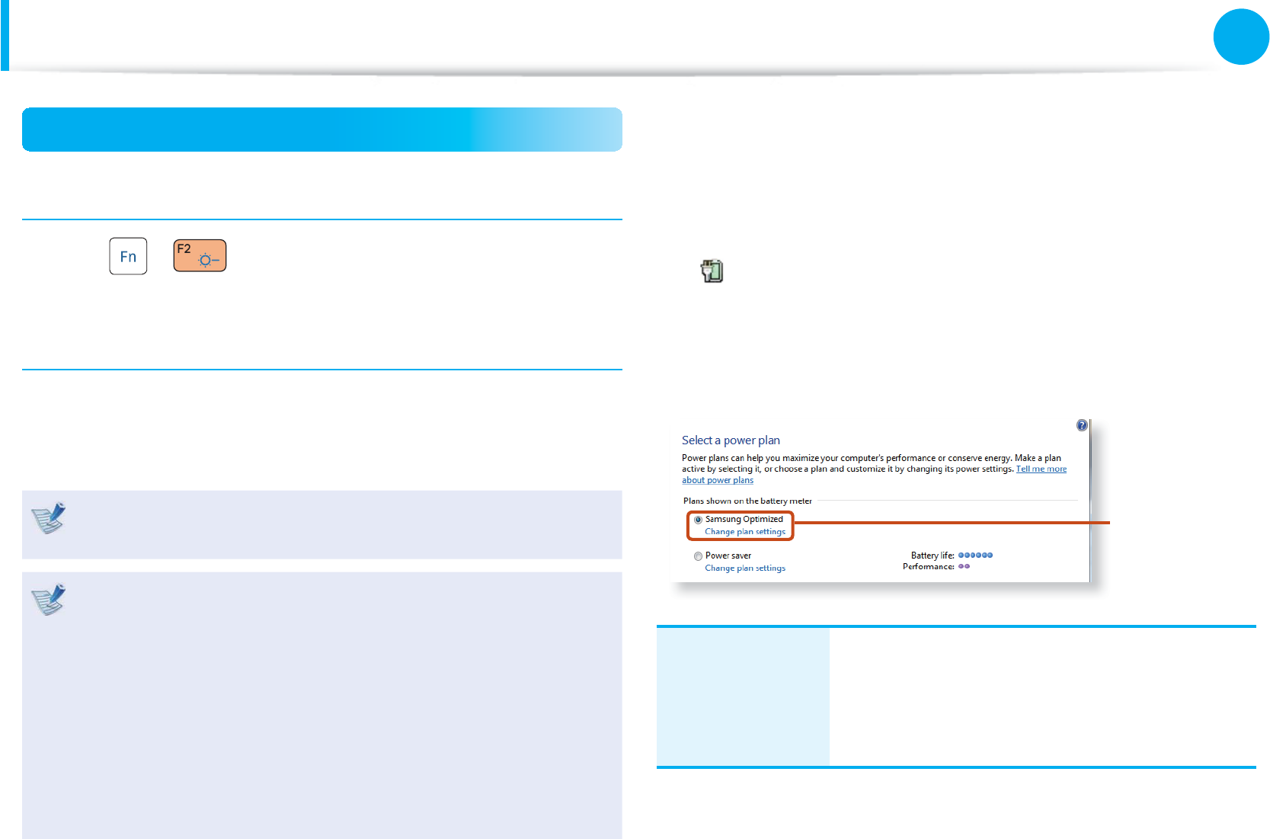The image size is (1270, 839).
Task: Follow the Tell me more about power plans link
Action: [x=1041, y=469]
